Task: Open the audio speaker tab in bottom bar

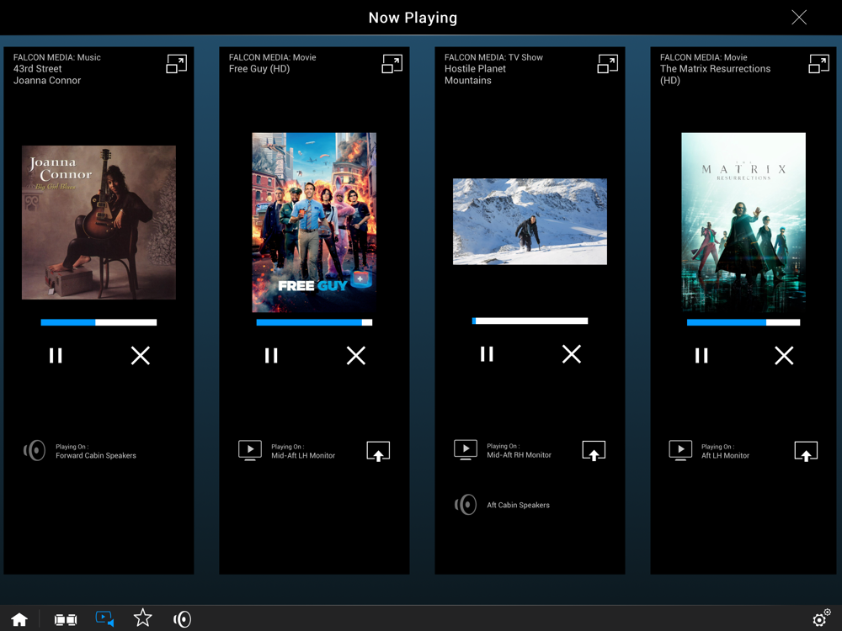Action: tap(182, 619)
